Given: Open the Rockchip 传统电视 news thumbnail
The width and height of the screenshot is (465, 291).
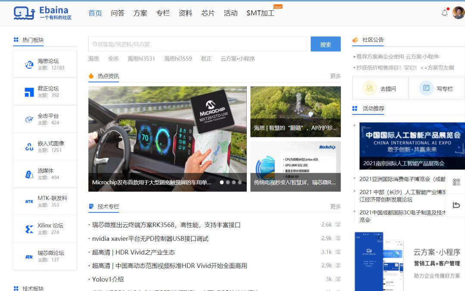Looking at the screenshot, I should pos(295,167).
